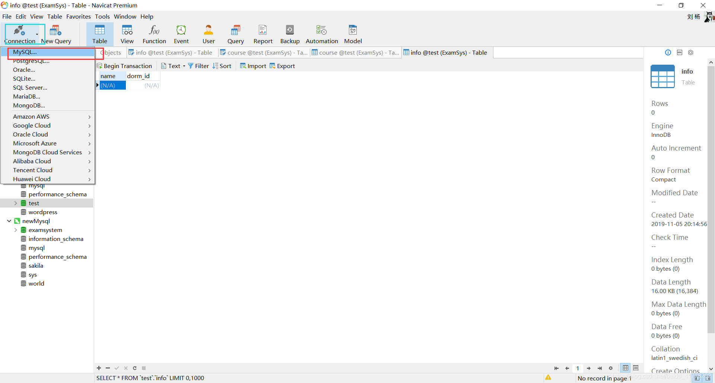Expand the examsystem database node
Viewport: 715px width, 383px height.
[x=16, y=230]
